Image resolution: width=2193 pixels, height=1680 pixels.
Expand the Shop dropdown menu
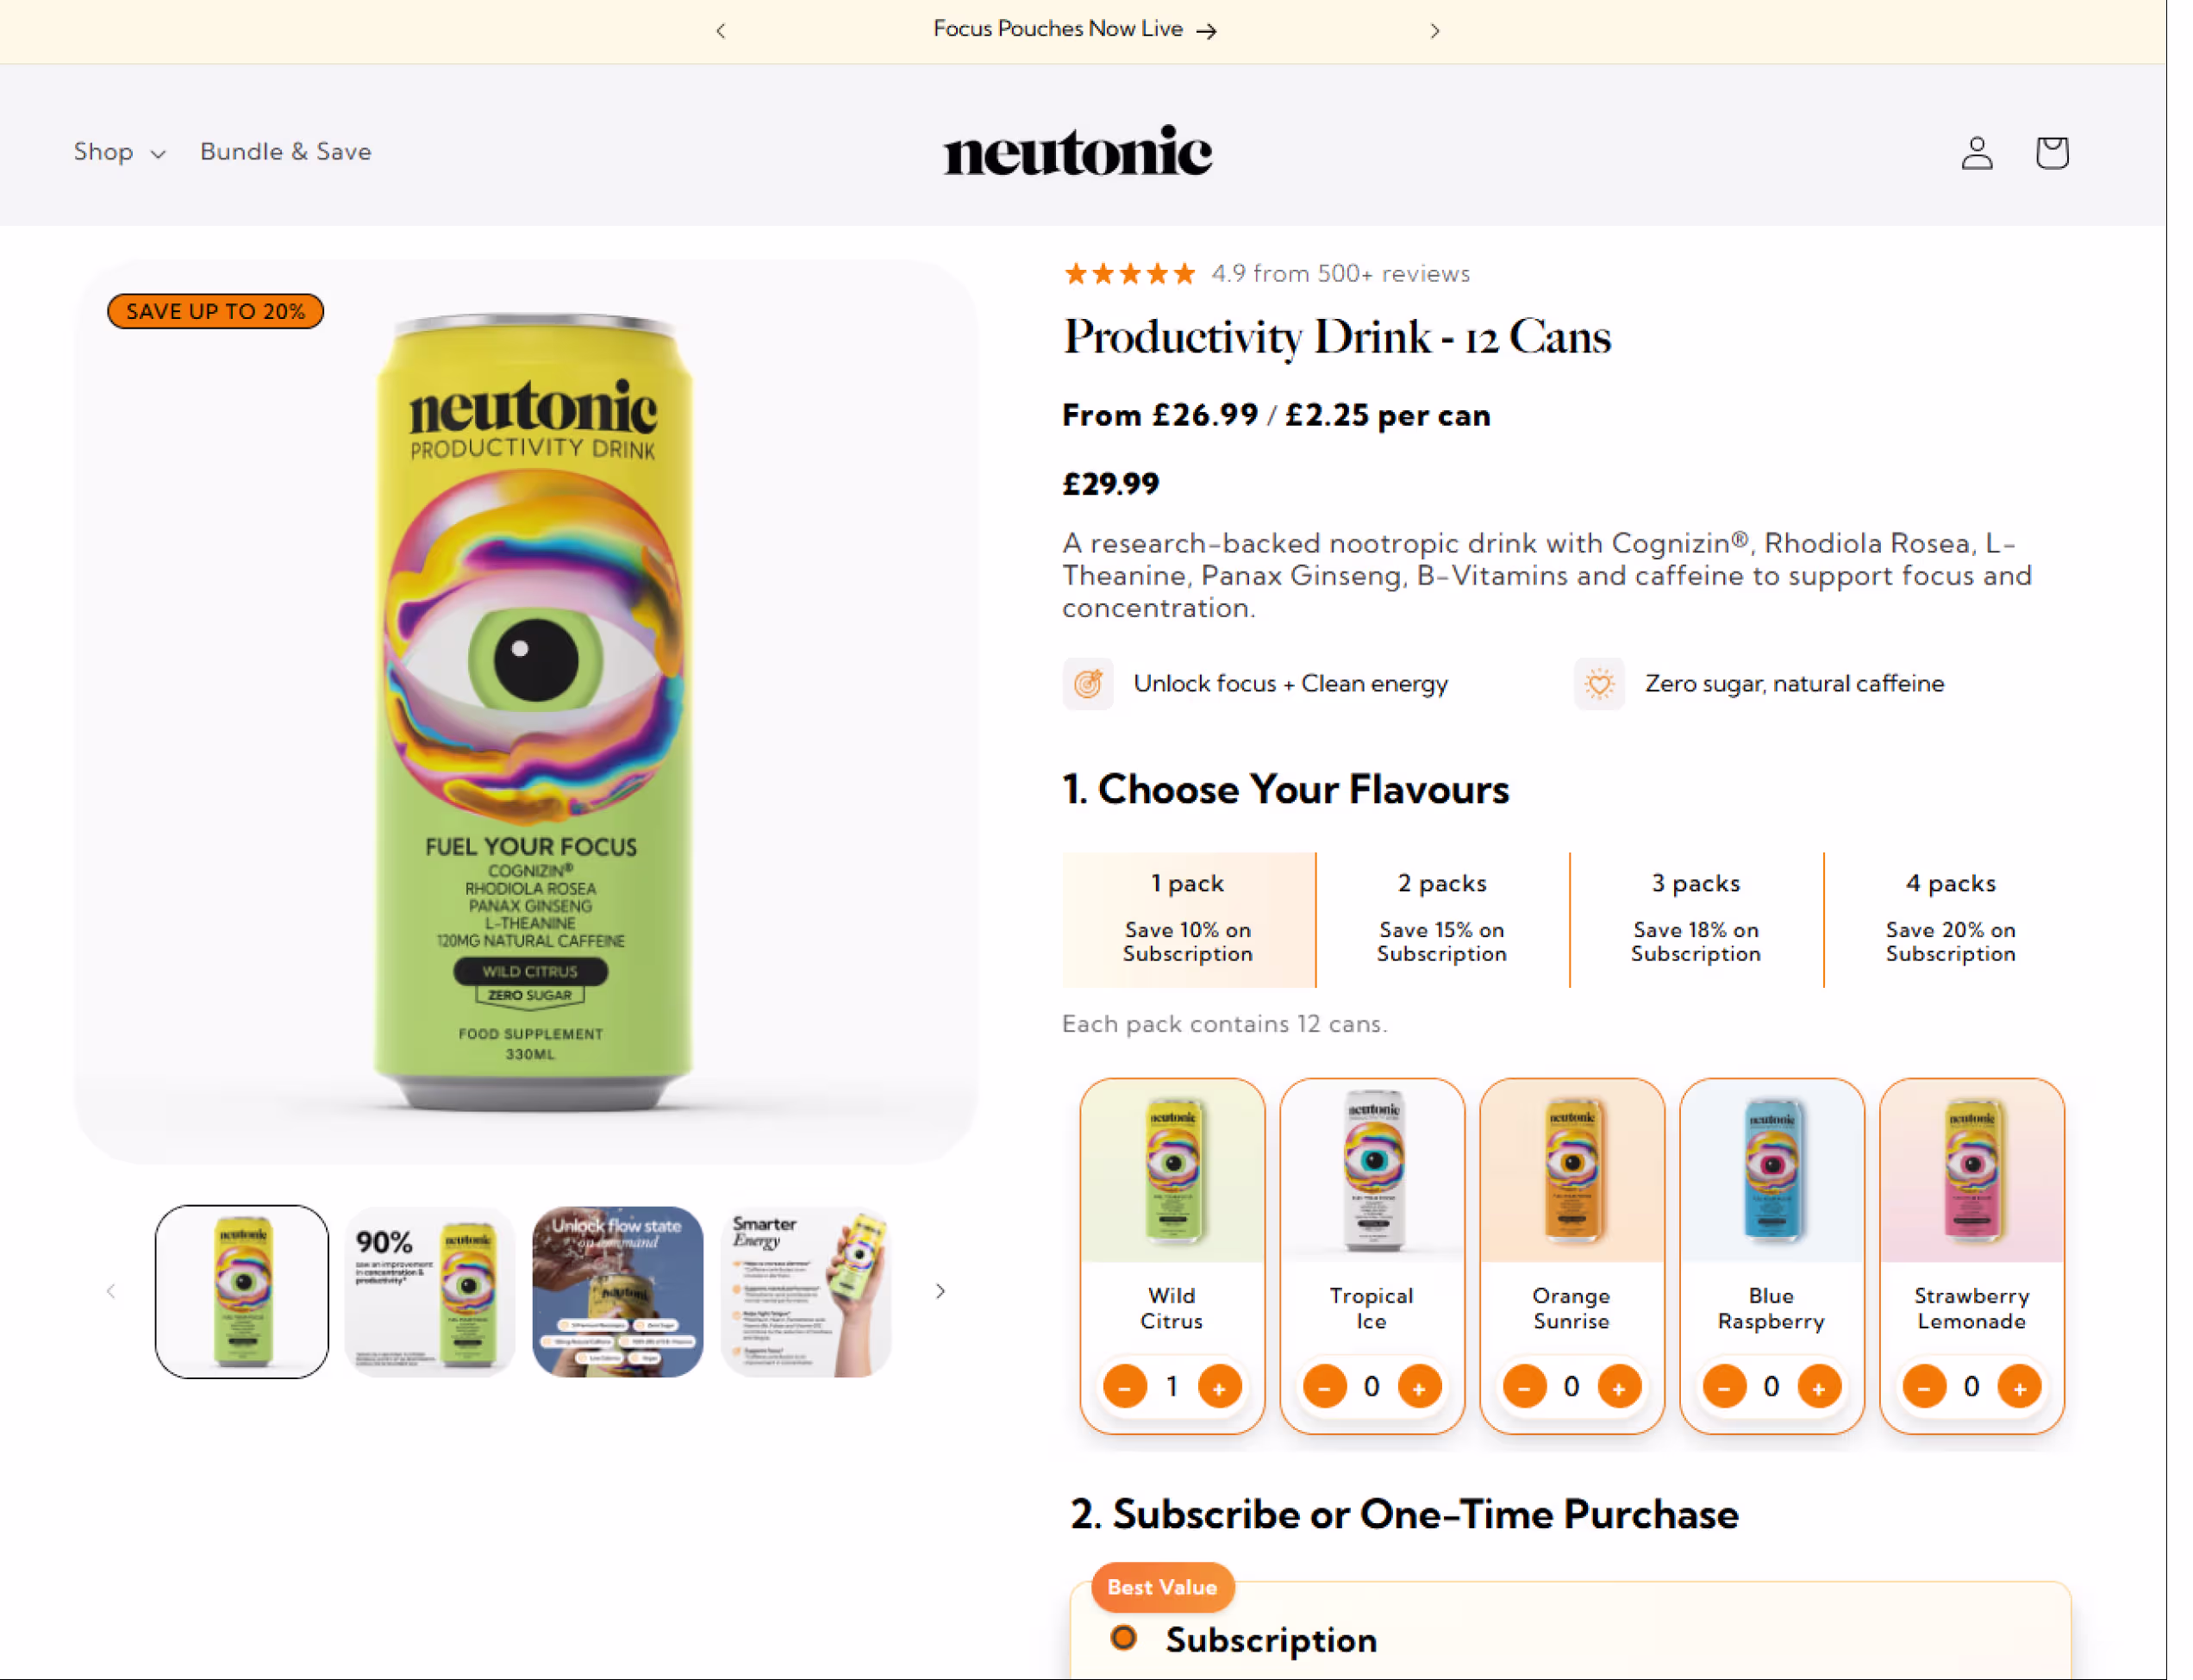119,152
